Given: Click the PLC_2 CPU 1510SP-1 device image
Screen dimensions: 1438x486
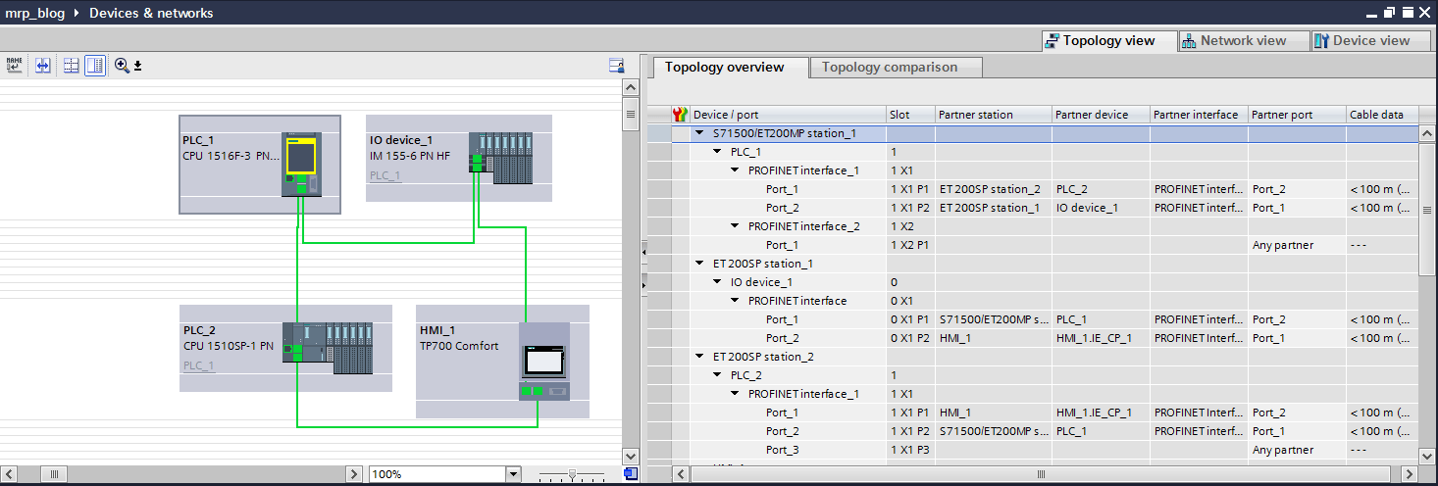Looking at the screenshot, I should tap(329, 348).
